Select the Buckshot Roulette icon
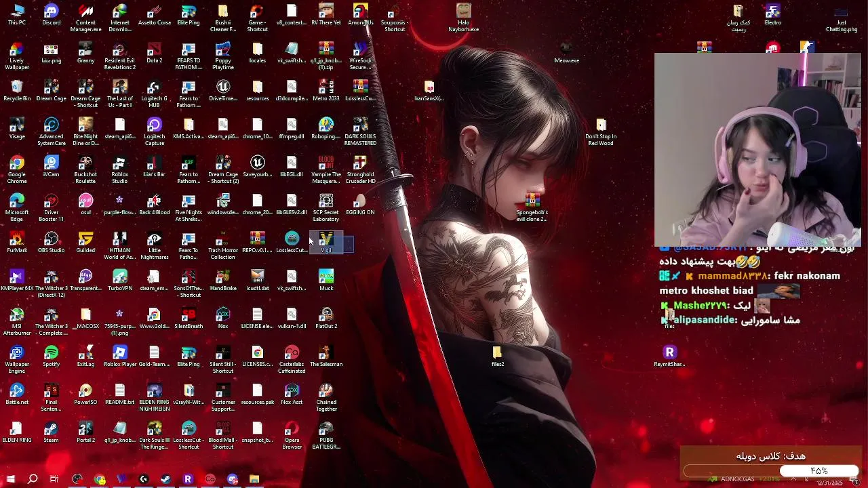The width and height of the screenshot is (868, 488). [x=85, y=170]
